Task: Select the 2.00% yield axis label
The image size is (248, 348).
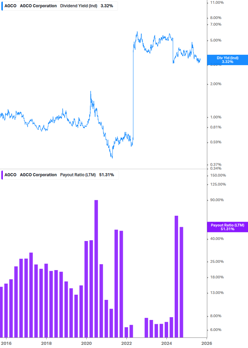Action: click(x=215, y=84)
